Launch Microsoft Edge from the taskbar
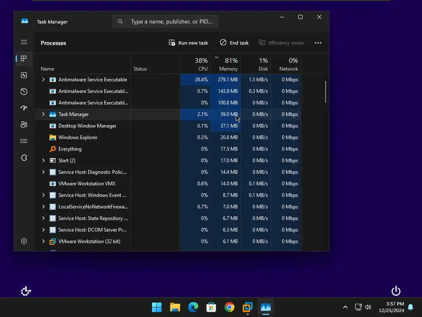 (x=193, y=307)
